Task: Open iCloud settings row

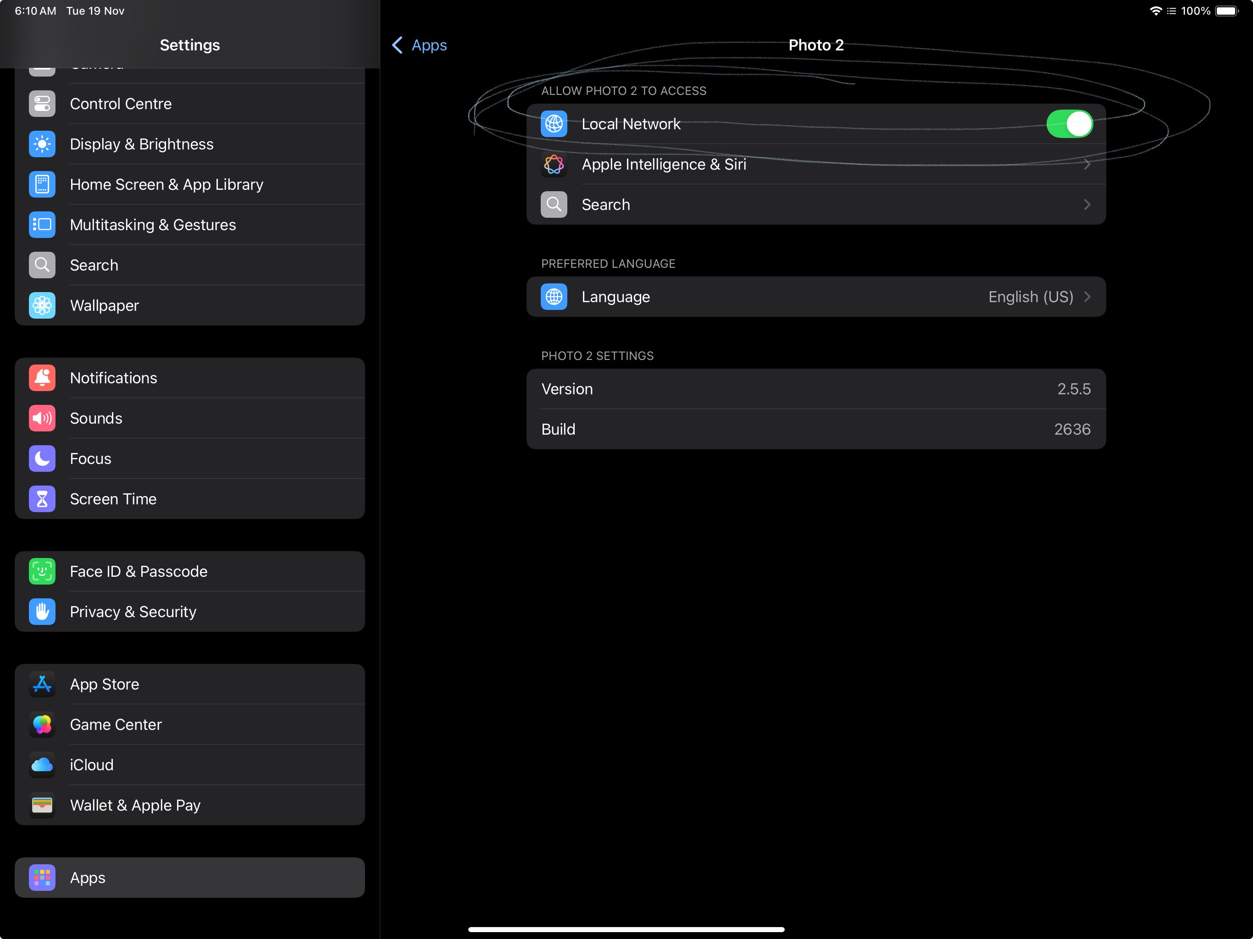Action: pos(190,765)
